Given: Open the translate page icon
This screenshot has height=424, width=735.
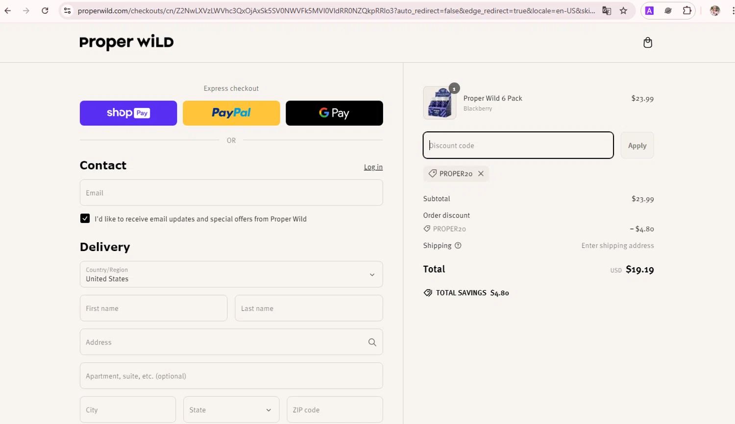Looking at the screenshot, I should tap(607, 10).
